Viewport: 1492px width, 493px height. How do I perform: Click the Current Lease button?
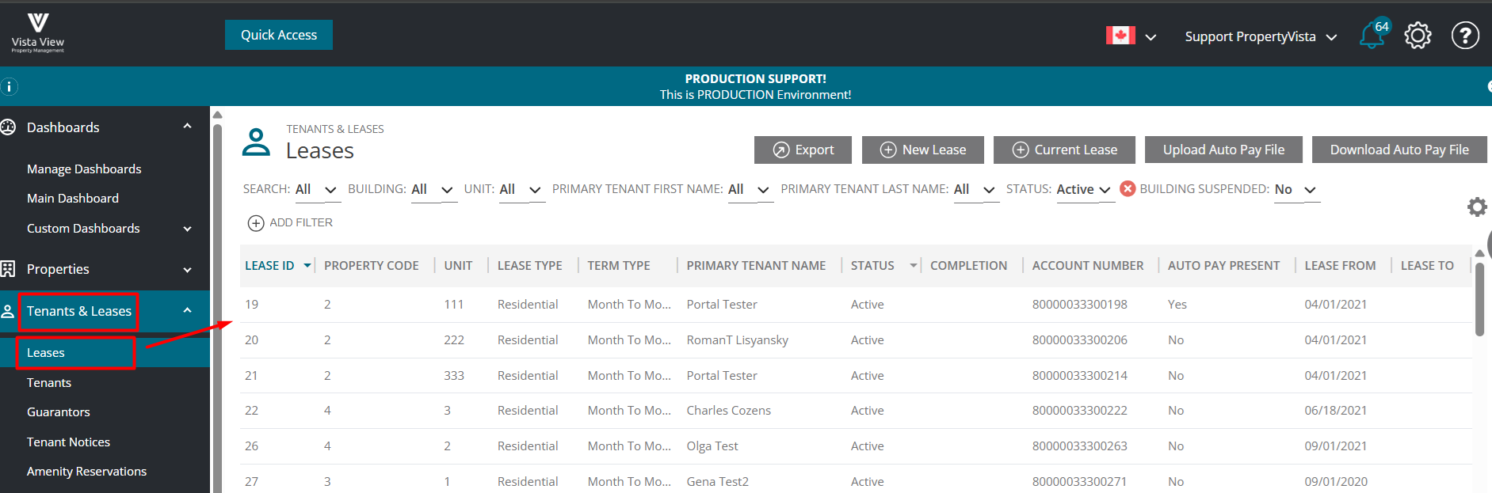[1065, 150]
